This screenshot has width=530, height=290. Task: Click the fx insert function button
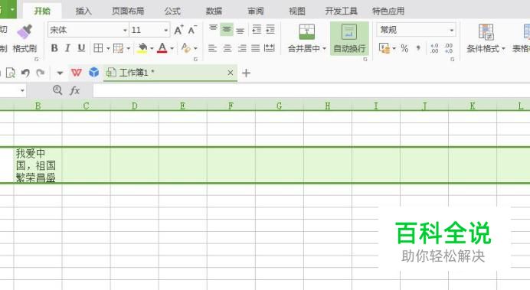(75, 90)
